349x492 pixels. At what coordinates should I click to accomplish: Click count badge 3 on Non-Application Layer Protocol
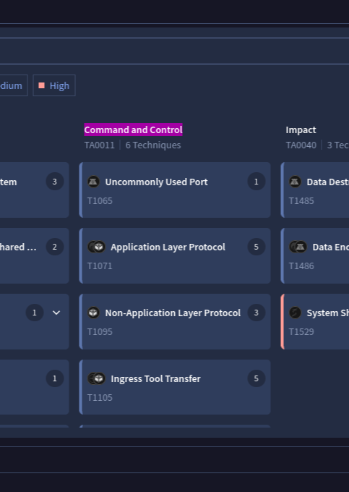point(257,313)
